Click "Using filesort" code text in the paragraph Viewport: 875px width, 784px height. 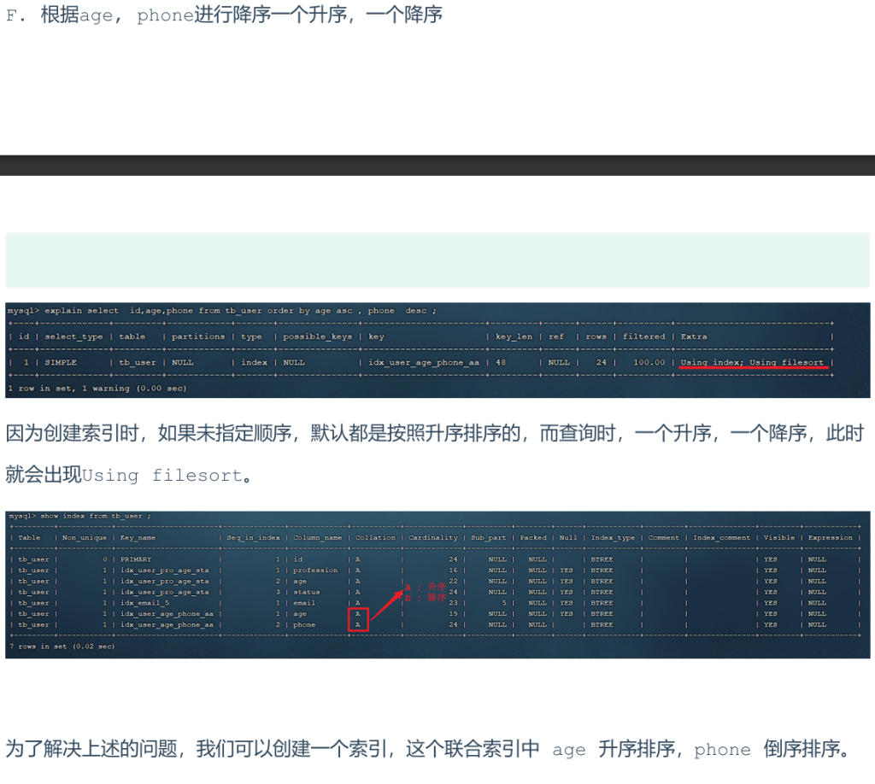click(161, 476)
